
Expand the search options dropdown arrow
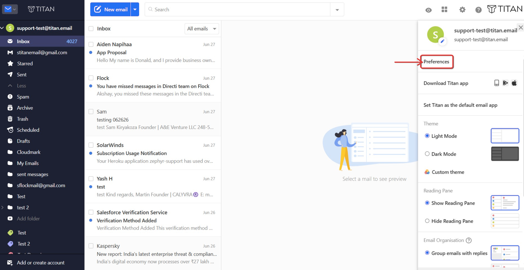point(337,10)
